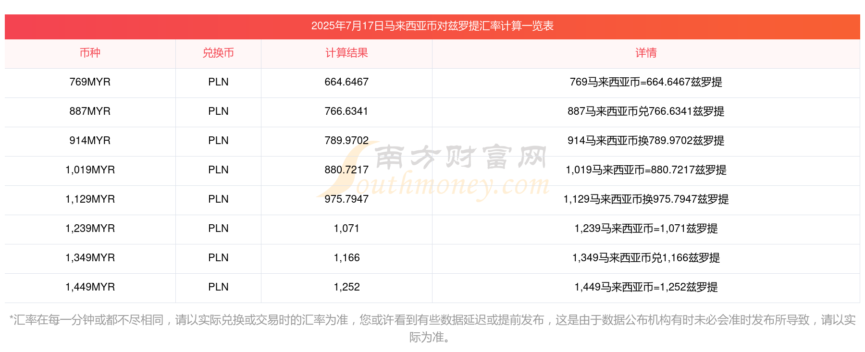Image resolution: width=865 pixels, height=352 pixels.
Task: Click PLN in the 1,019MYR row
Action: 218,170
